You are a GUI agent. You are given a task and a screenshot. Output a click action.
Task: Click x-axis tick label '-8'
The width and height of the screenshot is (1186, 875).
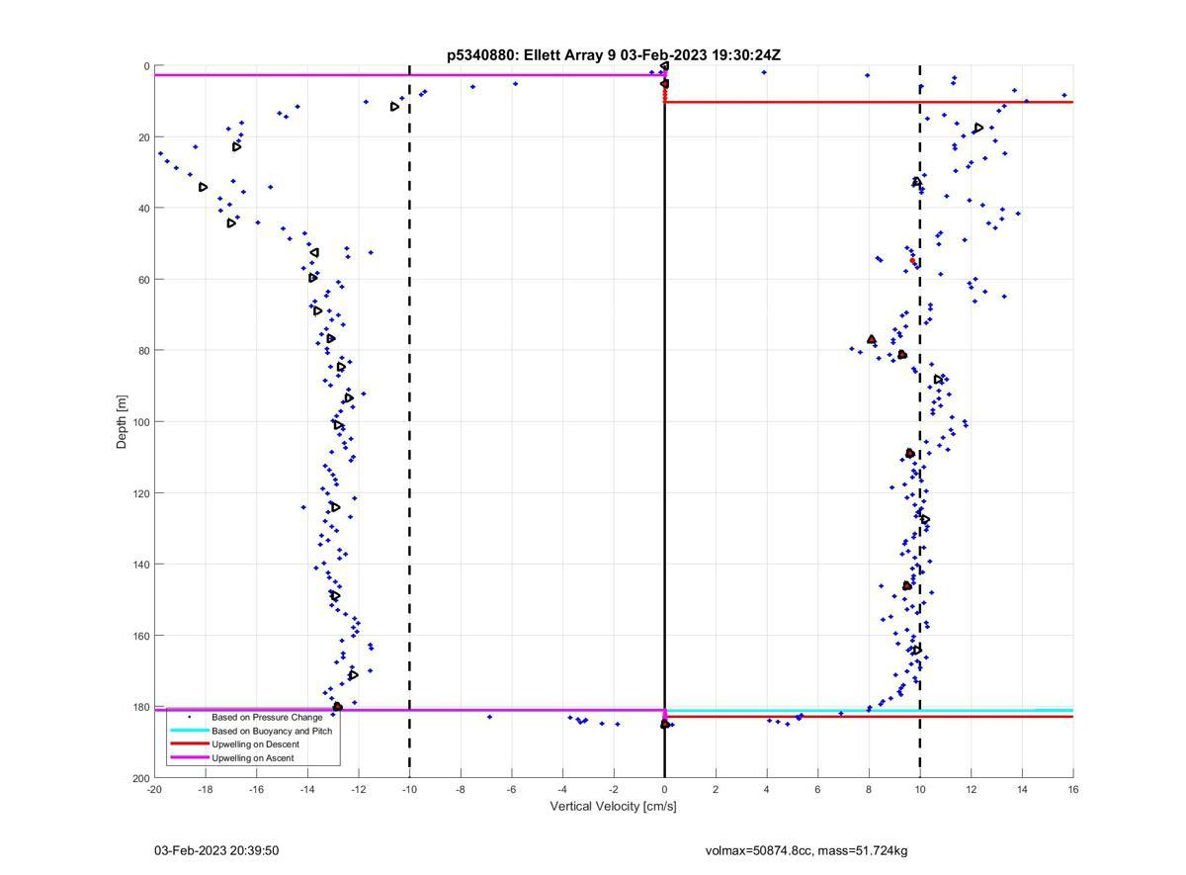461,789
